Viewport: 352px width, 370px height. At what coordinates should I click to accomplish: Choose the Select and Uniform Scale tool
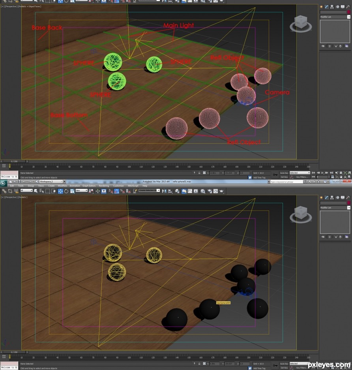tap(72, 191)
